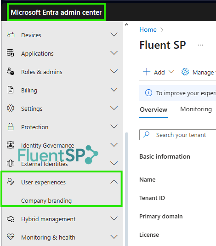Click the plus icon beside Add
216x246 pixels.
[x=147, y=72]
